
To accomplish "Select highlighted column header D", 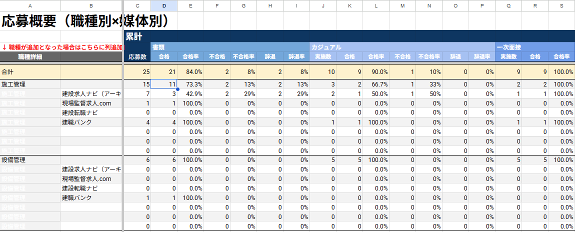I will point(164,5).
